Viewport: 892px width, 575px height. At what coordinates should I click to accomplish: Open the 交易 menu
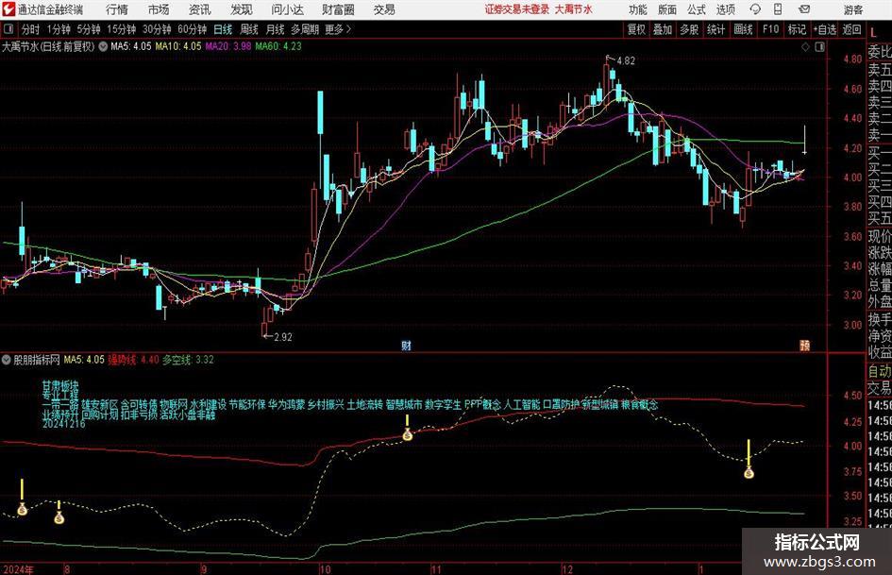tap(384, 9)
